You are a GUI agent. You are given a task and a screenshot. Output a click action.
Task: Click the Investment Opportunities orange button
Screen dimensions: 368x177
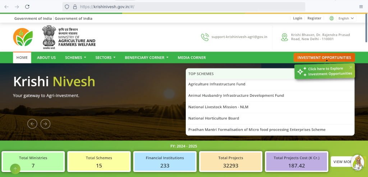pos(324,58)
